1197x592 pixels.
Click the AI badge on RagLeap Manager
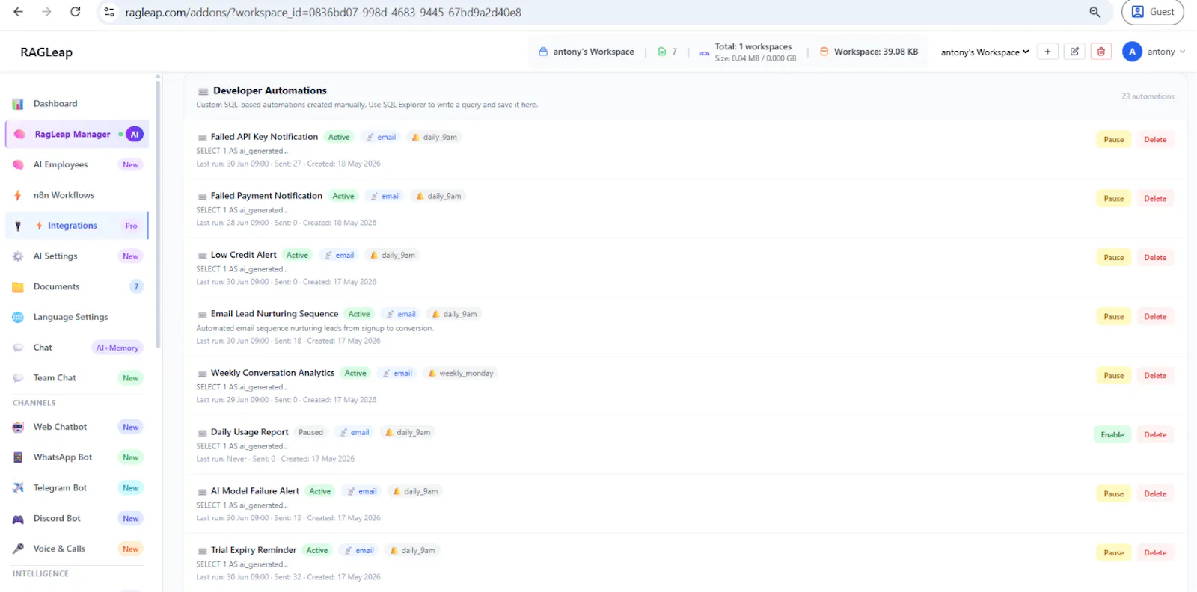[x=135, y=135]
